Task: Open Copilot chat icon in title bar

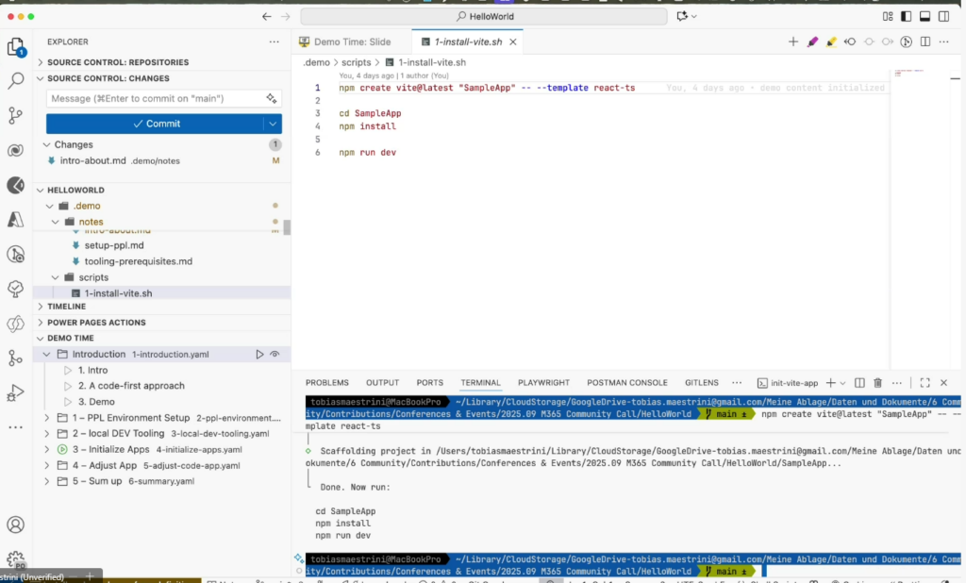Action: tap(682, 17)
